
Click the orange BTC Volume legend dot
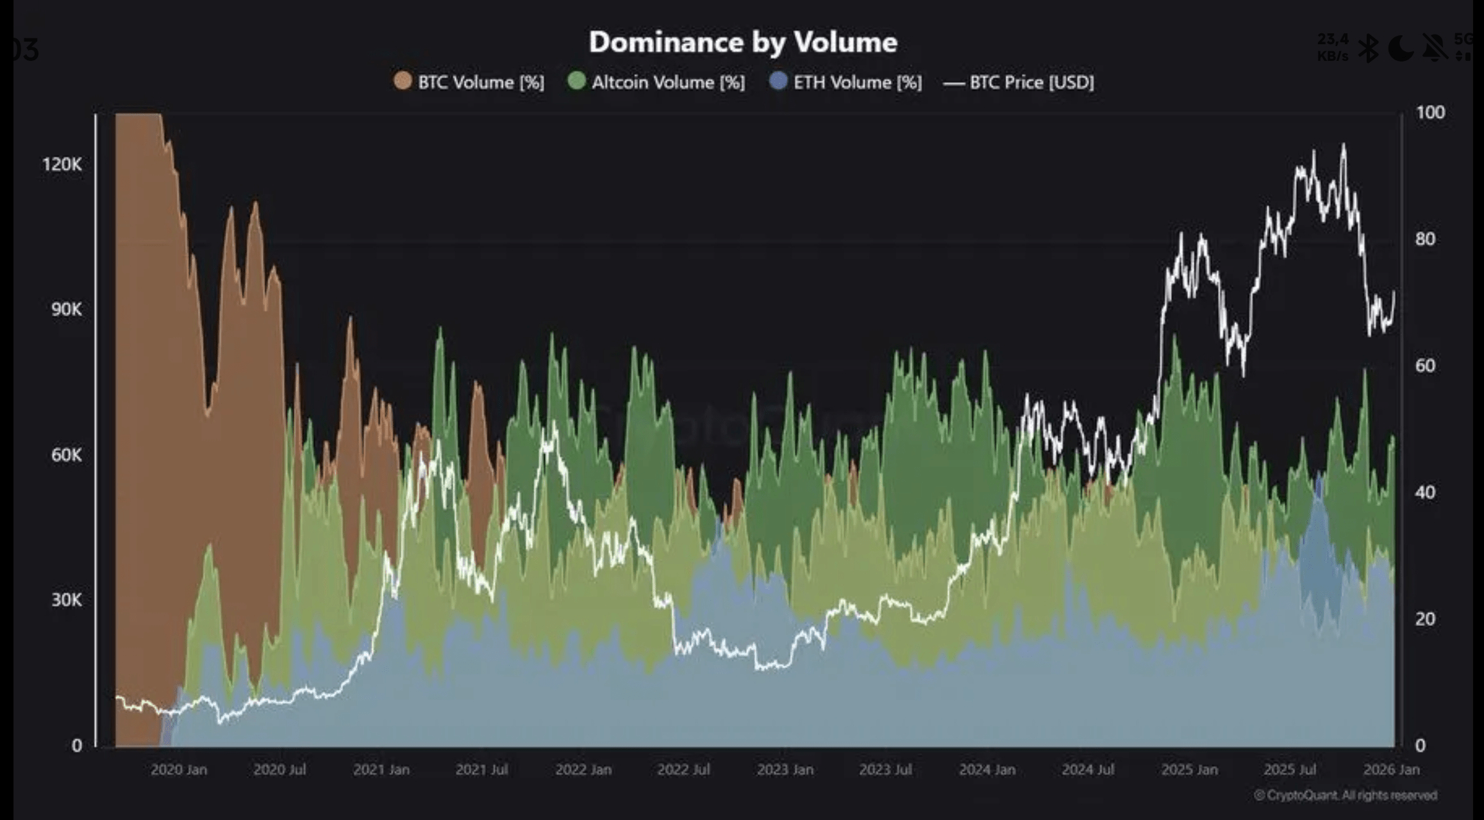coord(403,81)
